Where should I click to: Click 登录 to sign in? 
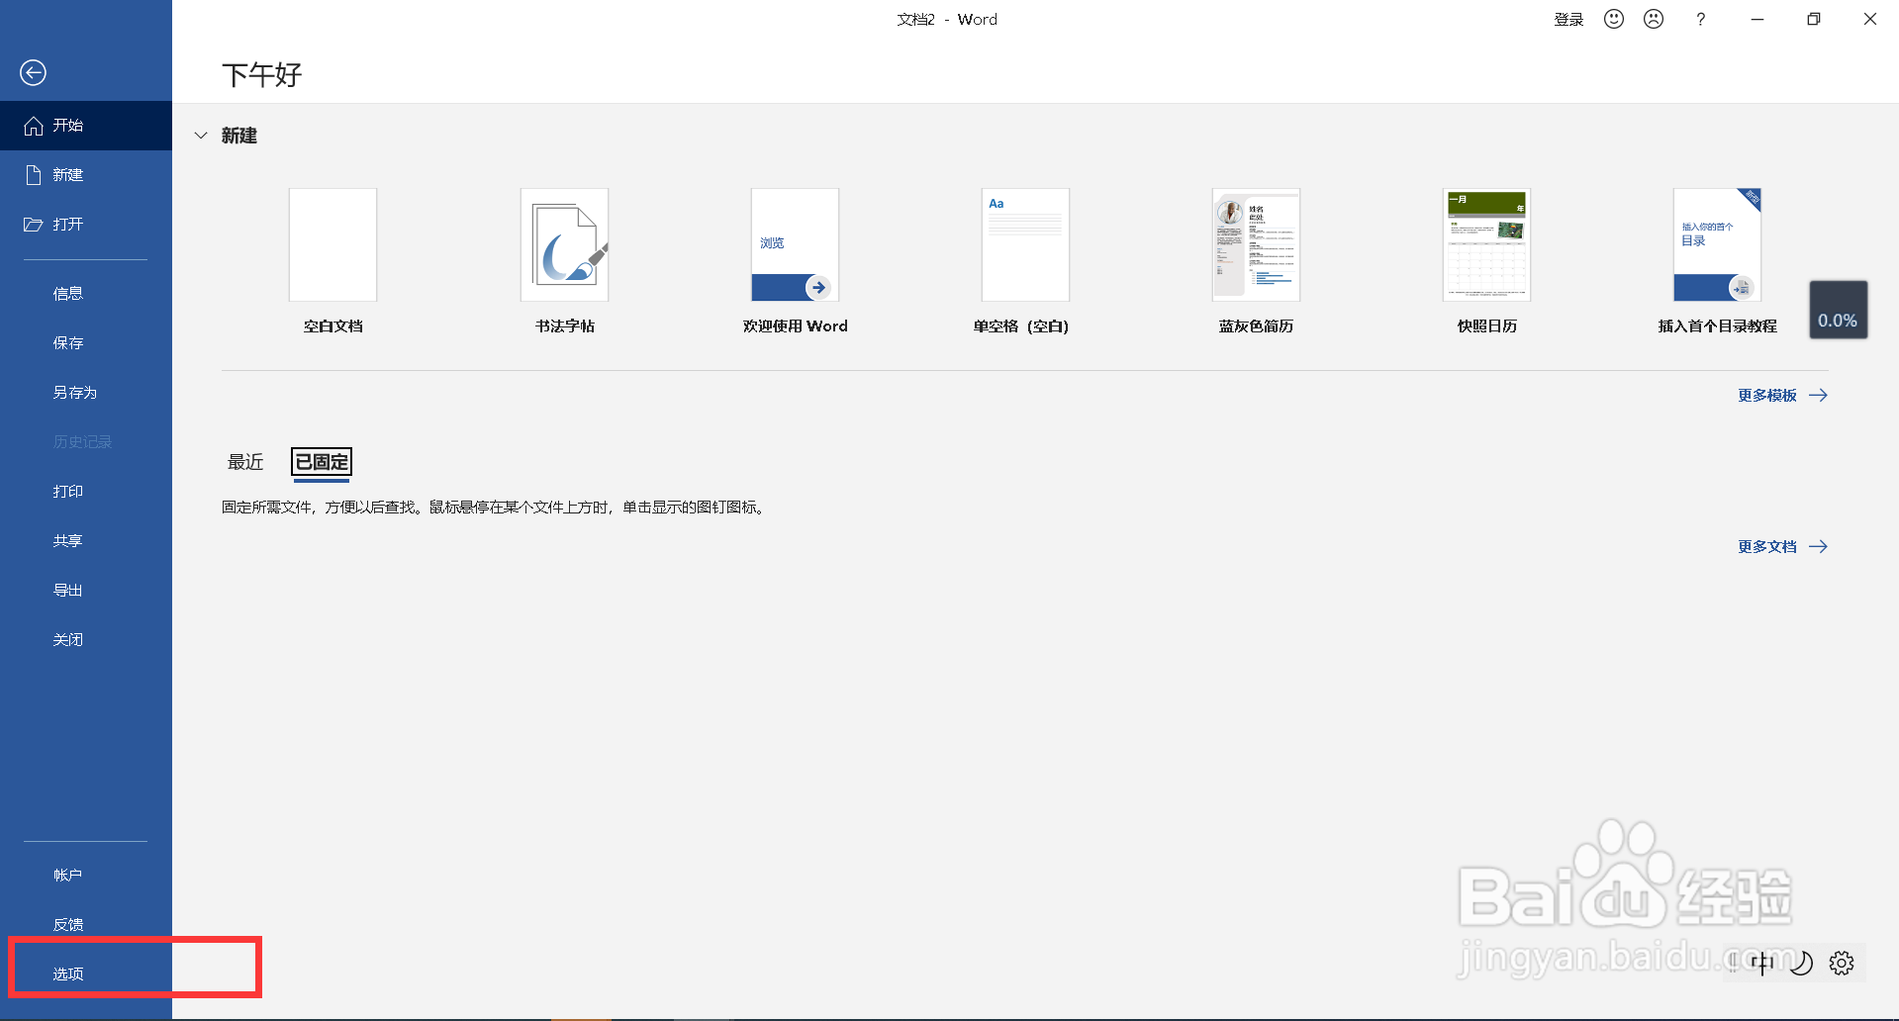(1568, 20)
